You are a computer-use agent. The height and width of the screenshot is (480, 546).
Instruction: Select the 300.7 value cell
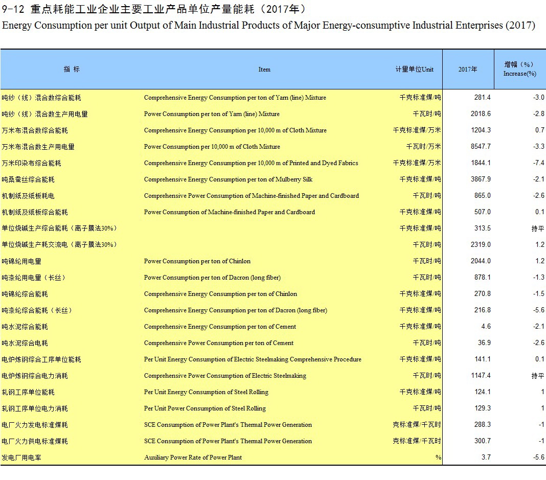(x=482, y=441)
